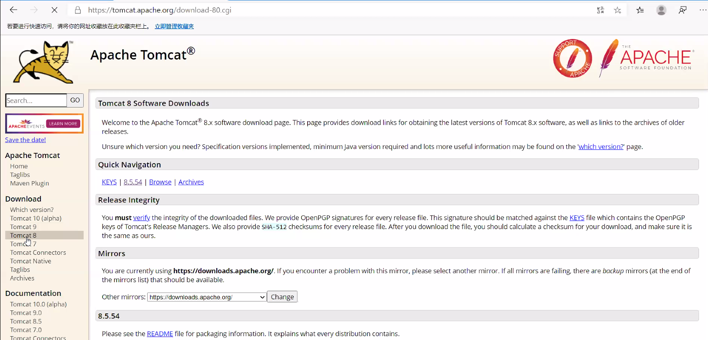Viewport: 708px width, 340px height.
Task: Click the Search input field
Action: 36,100
